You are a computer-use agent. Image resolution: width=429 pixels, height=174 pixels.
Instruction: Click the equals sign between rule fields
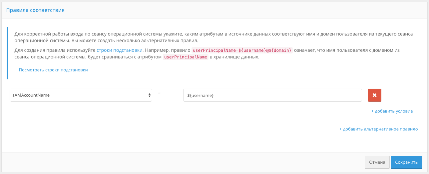pos(159,94)
